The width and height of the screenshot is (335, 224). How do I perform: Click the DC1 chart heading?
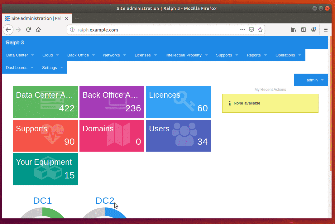(42, 201)
